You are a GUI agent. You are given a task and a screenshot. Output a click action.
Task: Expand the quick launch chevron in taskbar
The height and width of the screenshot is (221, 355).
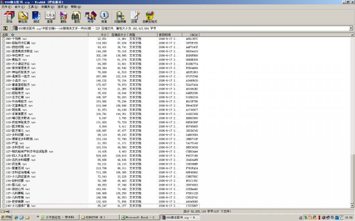(38, 217)
